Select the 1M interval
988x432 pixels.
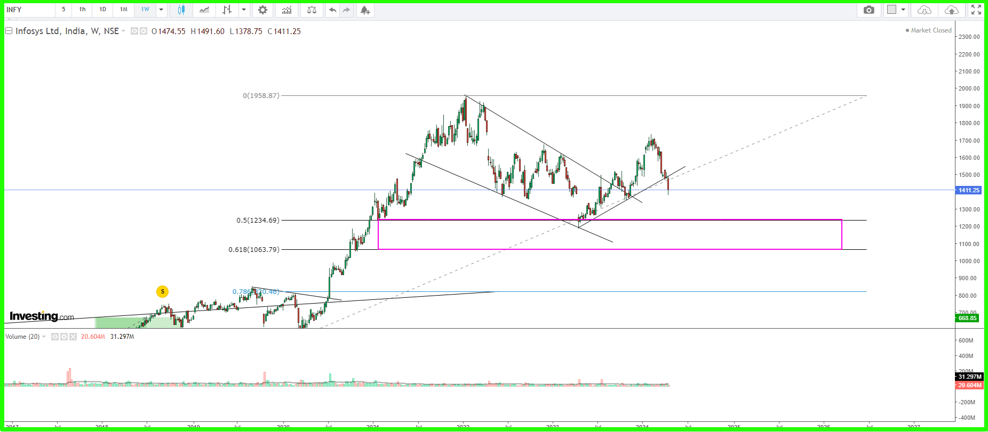123,10
